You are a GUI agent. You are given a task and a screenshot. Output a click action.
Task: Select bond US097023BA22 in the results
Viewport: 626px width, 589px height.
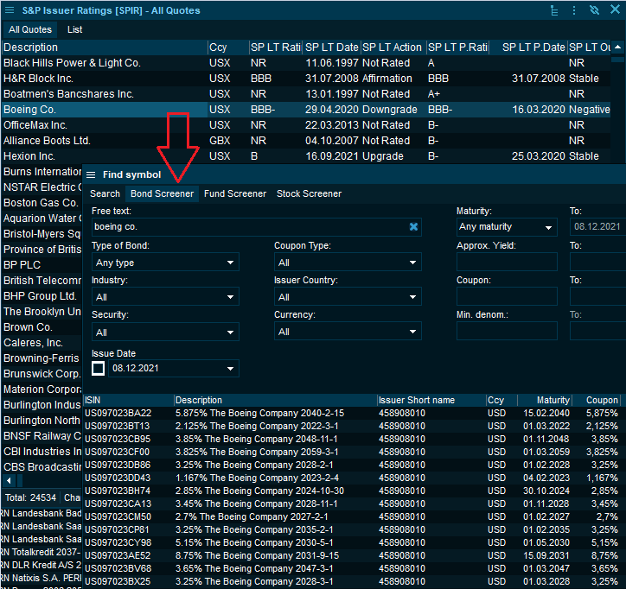tap(118, 413)
